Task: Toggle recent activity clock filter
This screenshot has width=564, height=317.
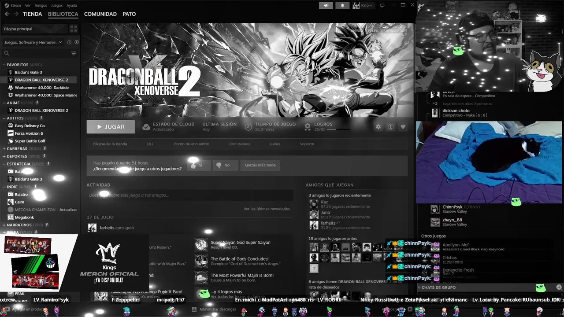Action: point(70,42)
